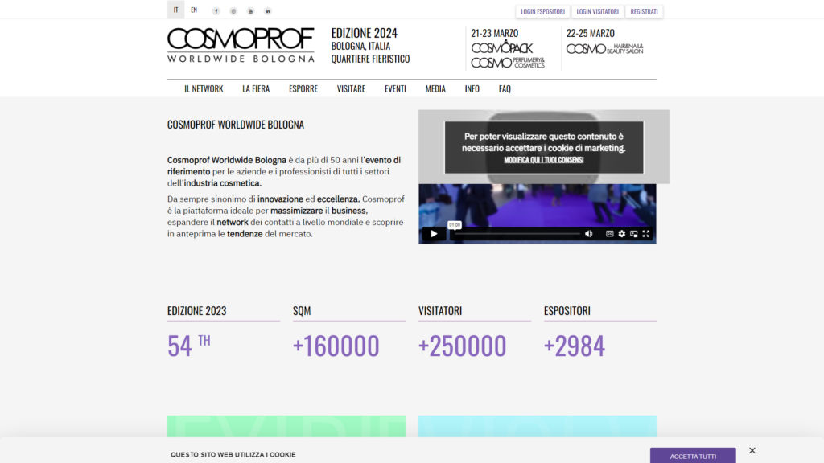Open the Visitare menu
This screenshot has width=824, height=463.
(x=351, y=88)
